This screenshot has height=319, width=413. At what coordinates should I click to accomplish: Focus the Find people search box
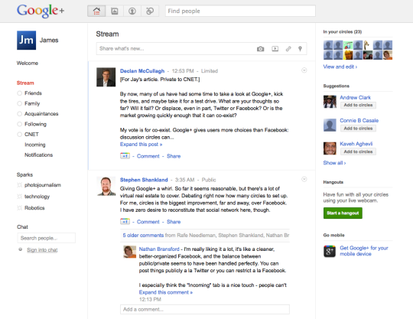240,11
